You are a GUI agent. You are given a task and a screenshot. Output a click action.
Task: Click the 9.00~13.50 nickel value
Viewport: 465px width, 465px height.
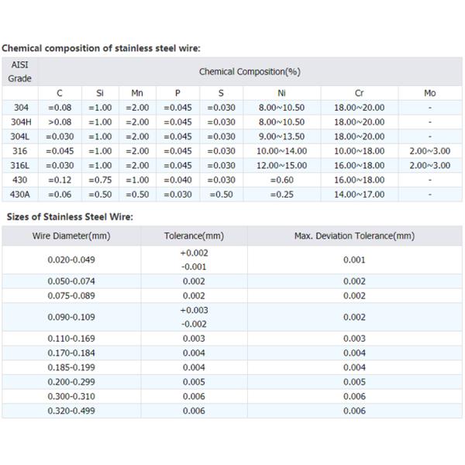pos(281,136)
